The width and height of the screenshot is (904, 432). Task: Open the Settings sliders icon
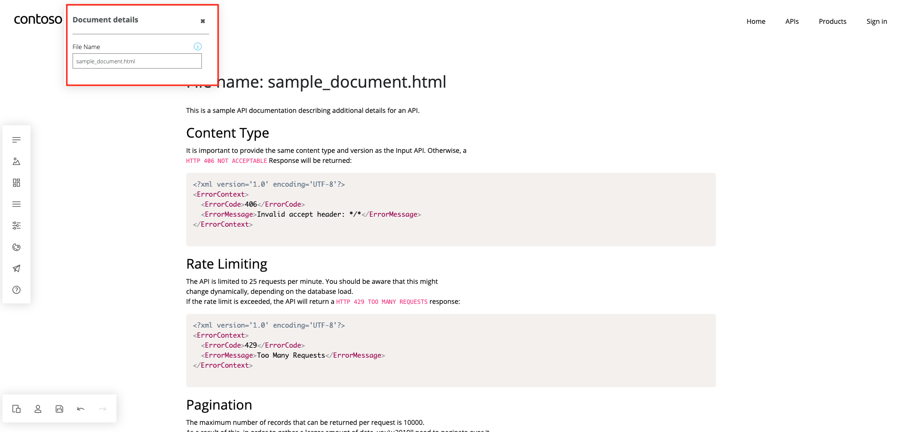coord(16,226)
